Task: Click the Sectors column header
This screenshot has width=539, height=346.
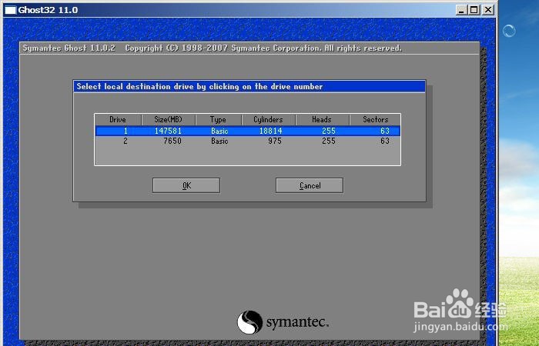Action: pyautogui.click(x=375, y=119)
